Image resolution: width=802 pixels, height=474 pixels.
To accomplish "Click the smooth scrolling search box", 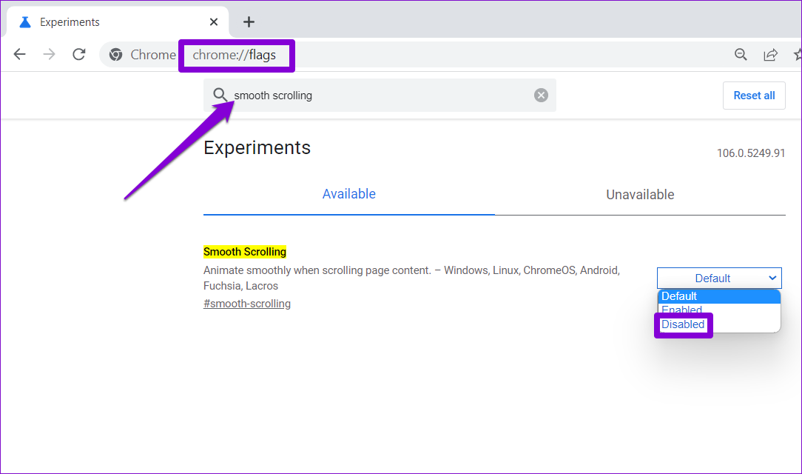I will point(380,96).
